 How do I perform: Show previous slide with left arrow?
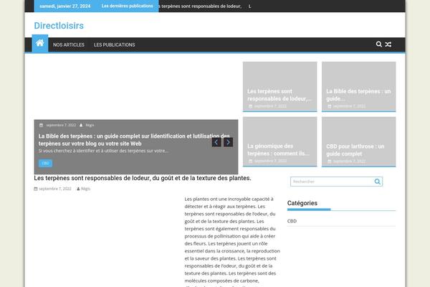click(216, 142)
